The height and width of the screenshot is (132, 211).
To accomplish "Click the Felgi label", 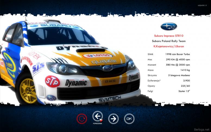I will pos(150,91).
